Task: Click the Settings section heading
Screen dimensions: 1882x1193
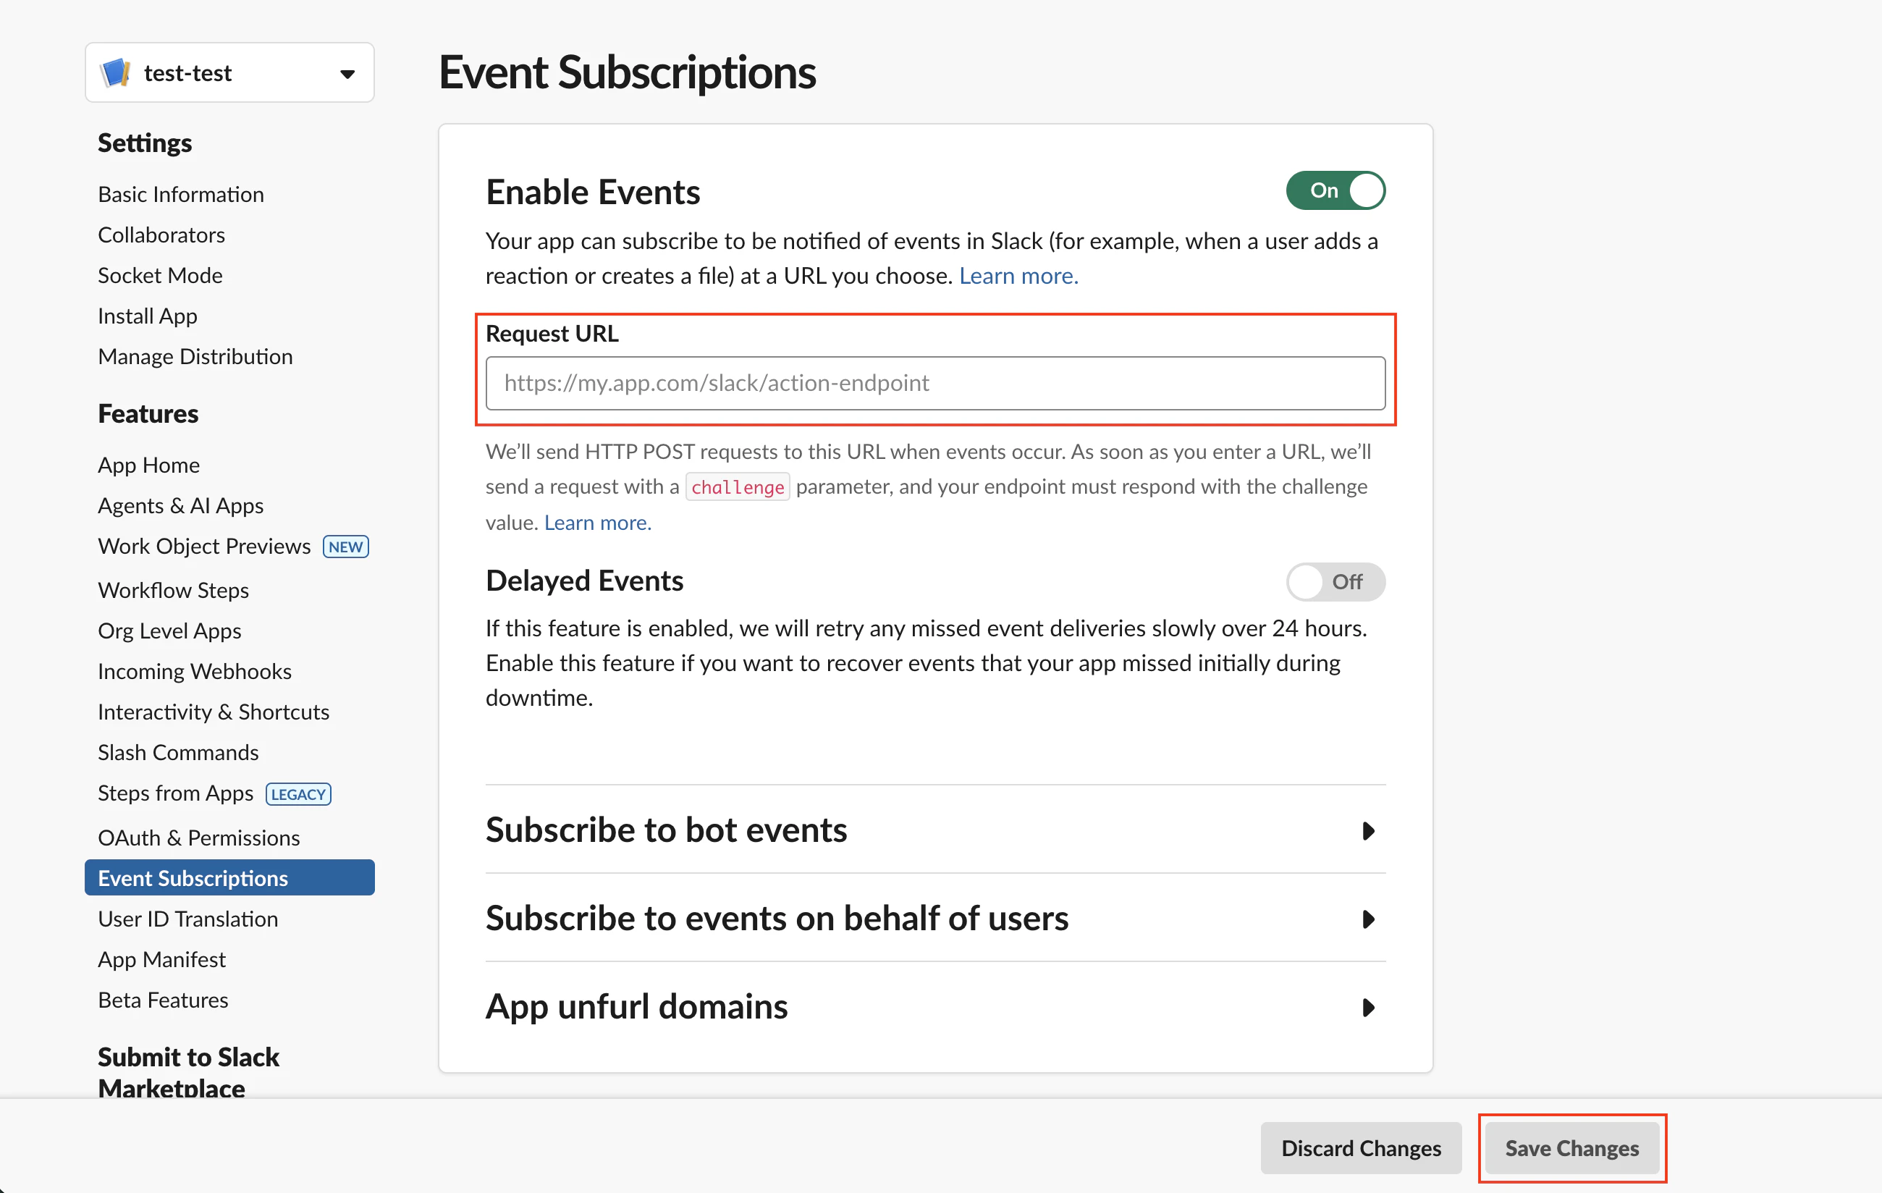Action: 145,143
